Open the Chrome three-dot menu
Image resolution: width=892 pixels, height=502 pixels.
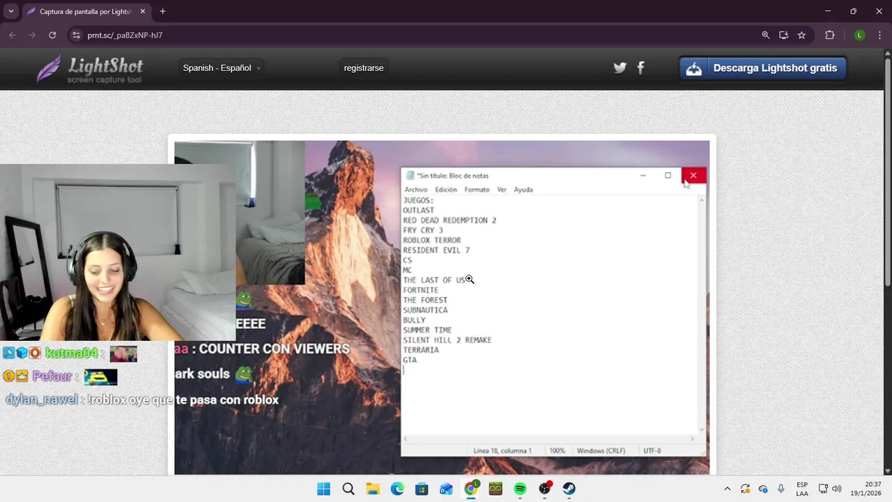(879, 35)
